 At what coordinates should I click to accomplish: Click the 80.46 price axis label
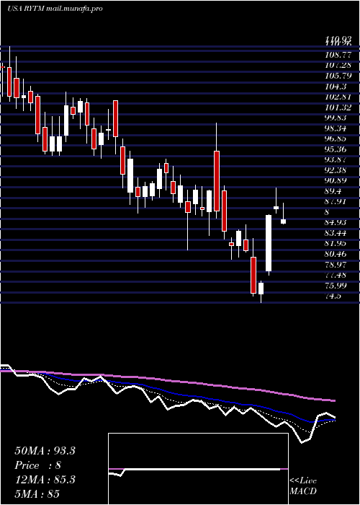(337, 254)
